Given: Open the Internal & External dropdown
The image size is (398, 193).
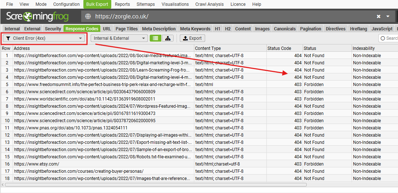Looking at the screenshot, I should (119, 38).
